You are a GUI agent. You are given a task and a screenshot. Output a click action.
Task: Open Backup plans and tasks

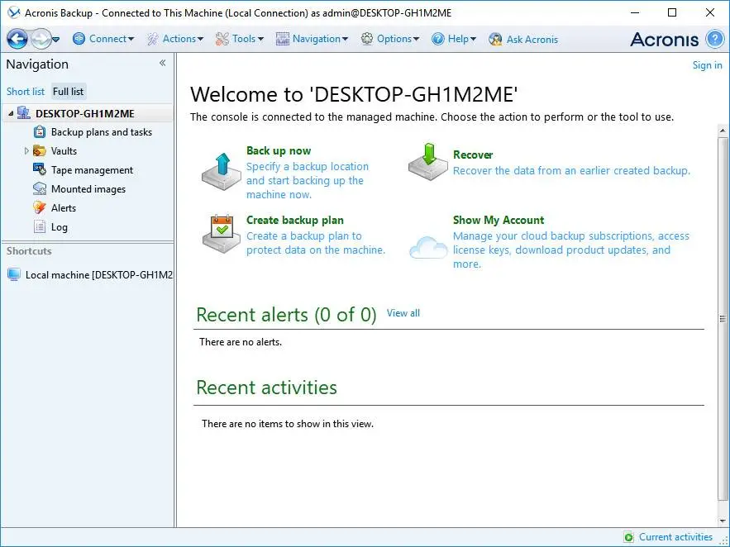point(102,132)
